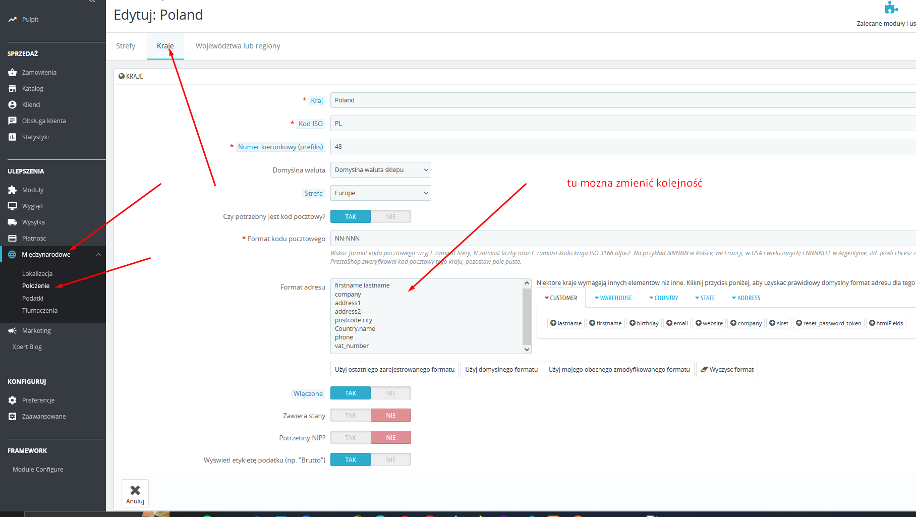The width and height of the screenshot is (916, 517).
Task: Click the Preferencje gear icon
Action: (13, 400)
